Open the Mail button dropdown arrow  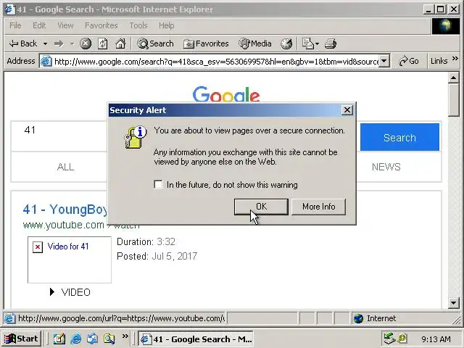(x=317, y=43)
